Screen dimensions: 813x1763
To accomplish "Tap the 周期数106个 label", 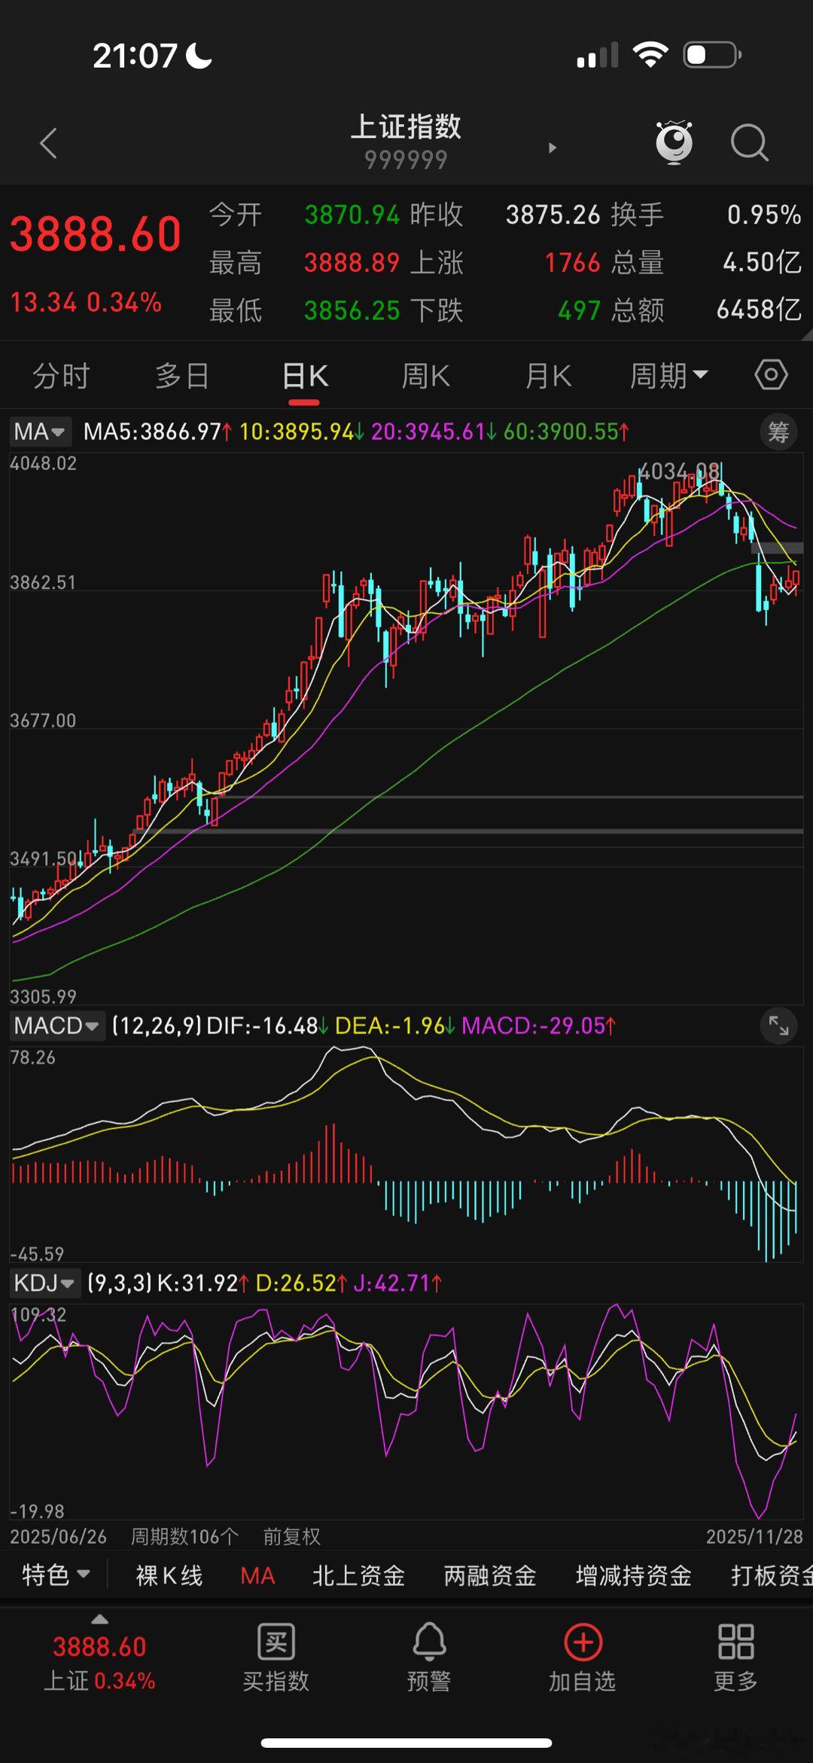I will pyautogui.click(x=185, y=1536).
